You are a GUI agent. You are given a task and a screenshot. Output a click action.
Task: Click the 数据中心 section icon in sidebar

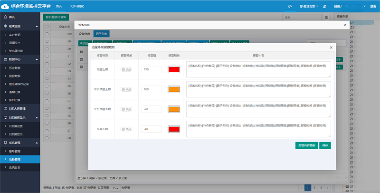tap(5, 59)
